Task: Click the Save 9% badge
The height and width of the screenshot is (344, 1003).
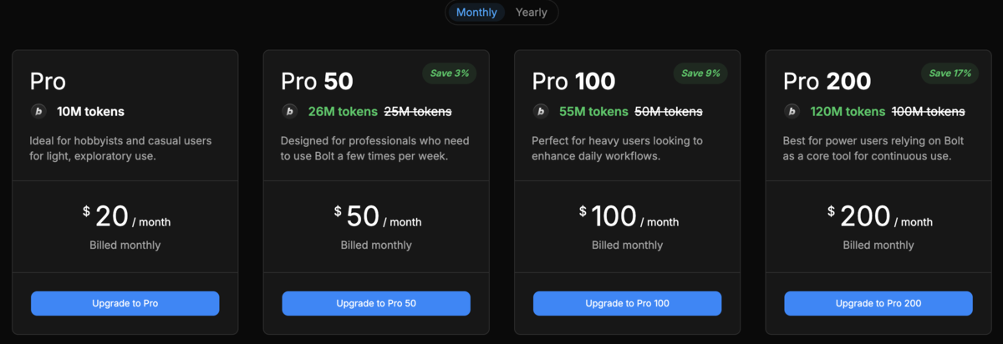Action: [700, 73]
